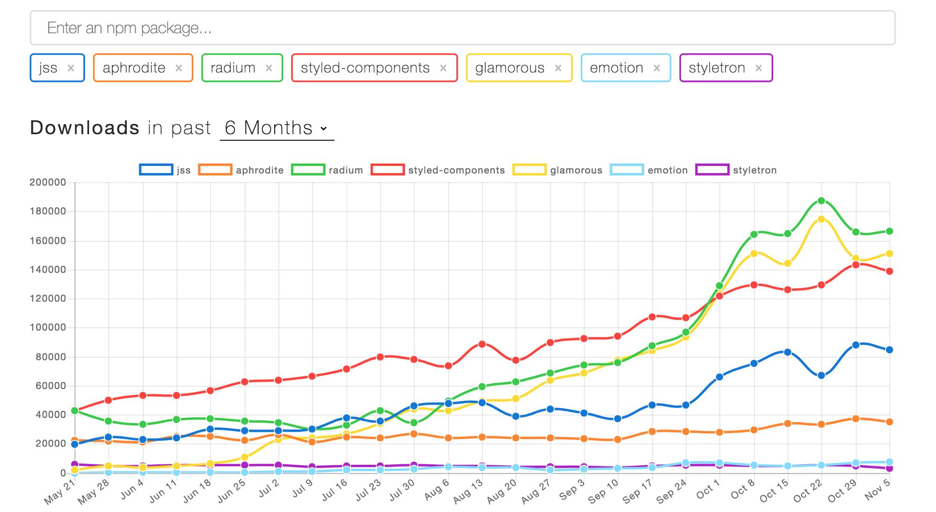Viewport: 936px width, 512px height.
Task: Click the emotion tag label
Action: [x=616, y=68]
